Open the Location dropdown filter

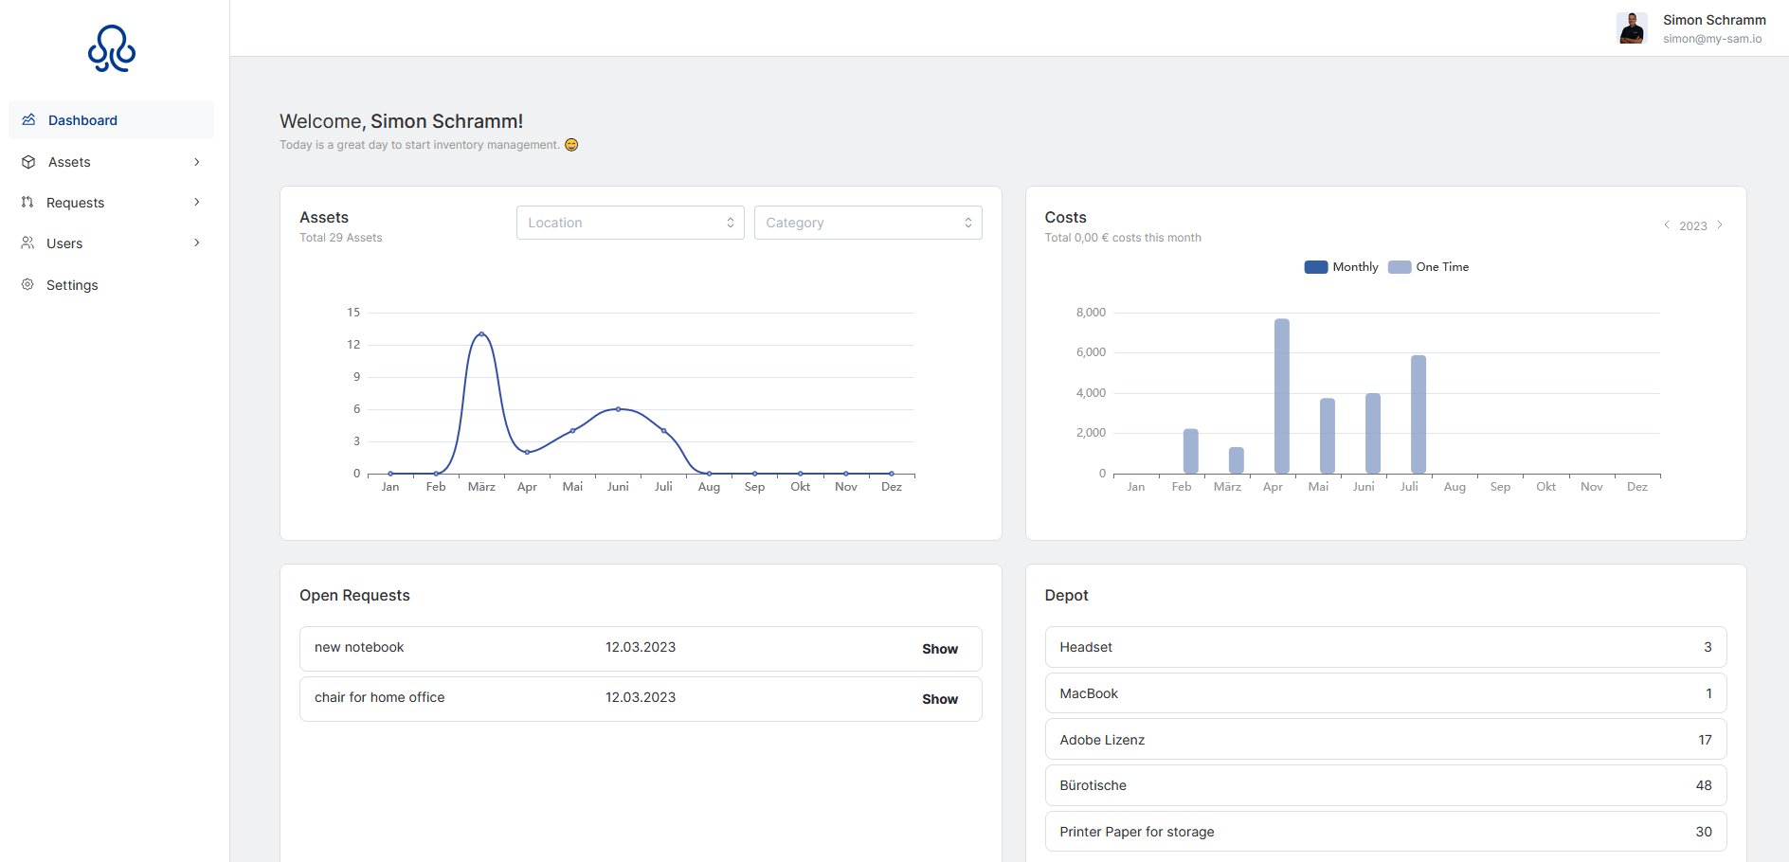630,223
